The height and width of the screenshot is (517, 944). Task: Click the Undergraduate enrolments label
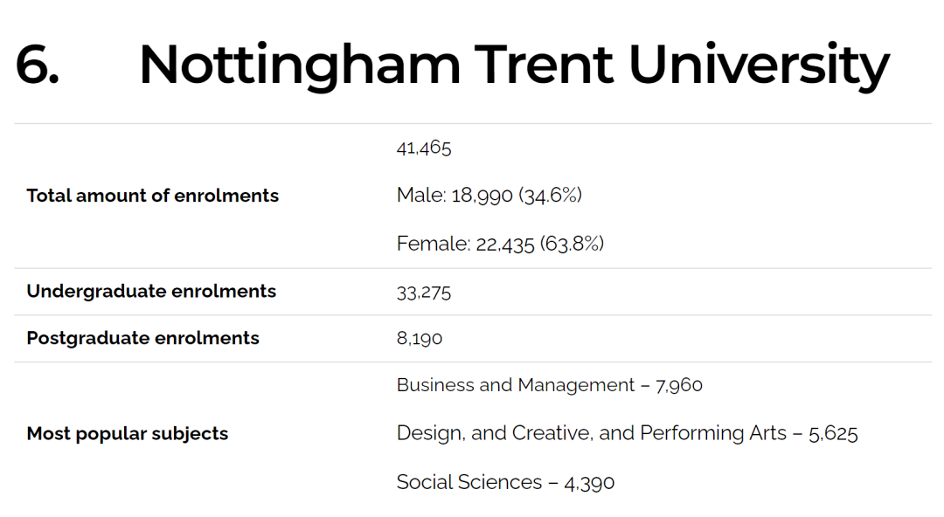tap(151, 292)
